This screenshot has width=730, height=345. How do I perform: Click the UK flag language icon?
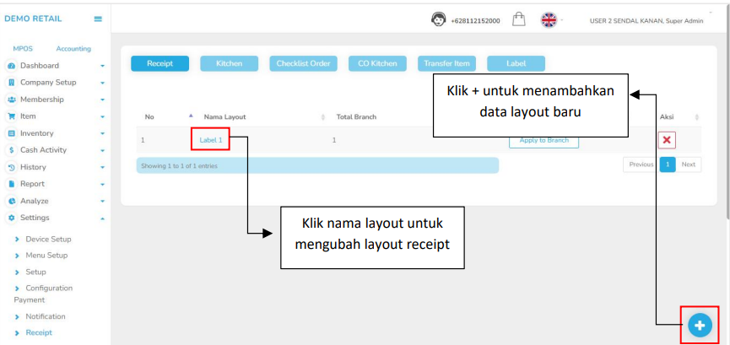tap(549, 19)
